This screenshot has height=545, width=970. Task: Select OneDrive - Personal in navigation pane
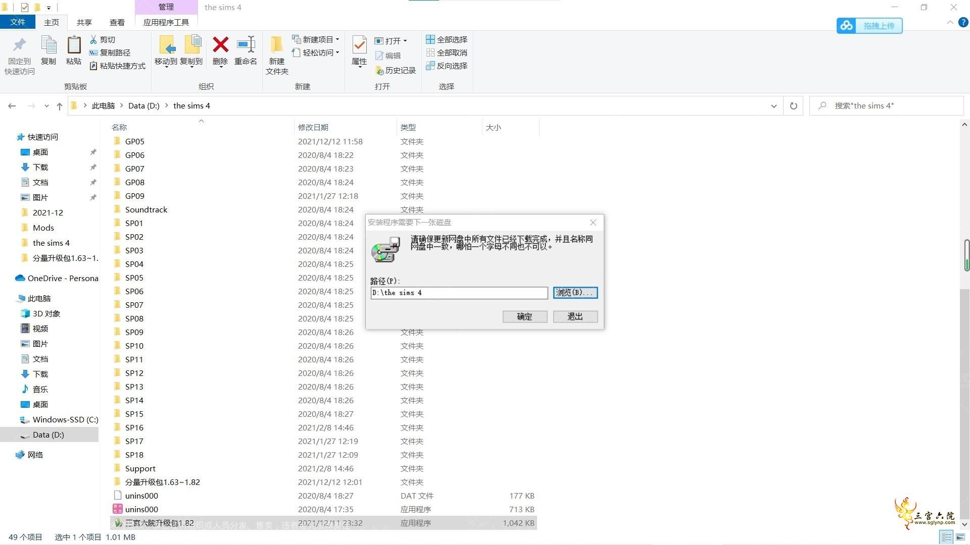[57, 278]
